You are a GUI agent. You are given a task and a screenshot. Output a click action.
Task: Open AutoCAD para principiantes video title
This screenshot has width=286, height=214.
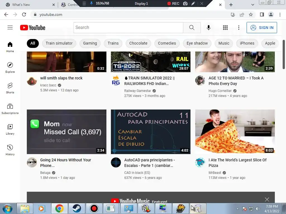click(150, 163)
